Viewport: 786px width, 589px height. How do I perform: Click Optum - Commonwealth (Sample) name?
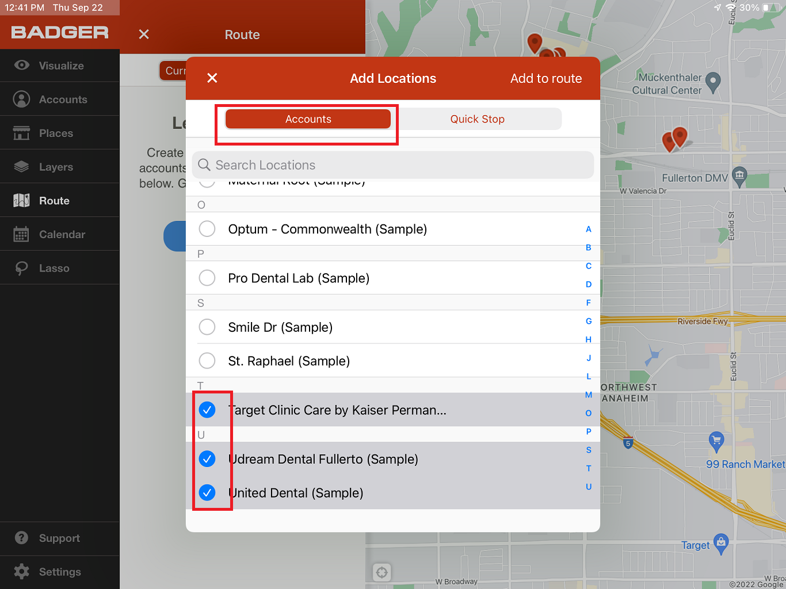[x=327, y=229]
